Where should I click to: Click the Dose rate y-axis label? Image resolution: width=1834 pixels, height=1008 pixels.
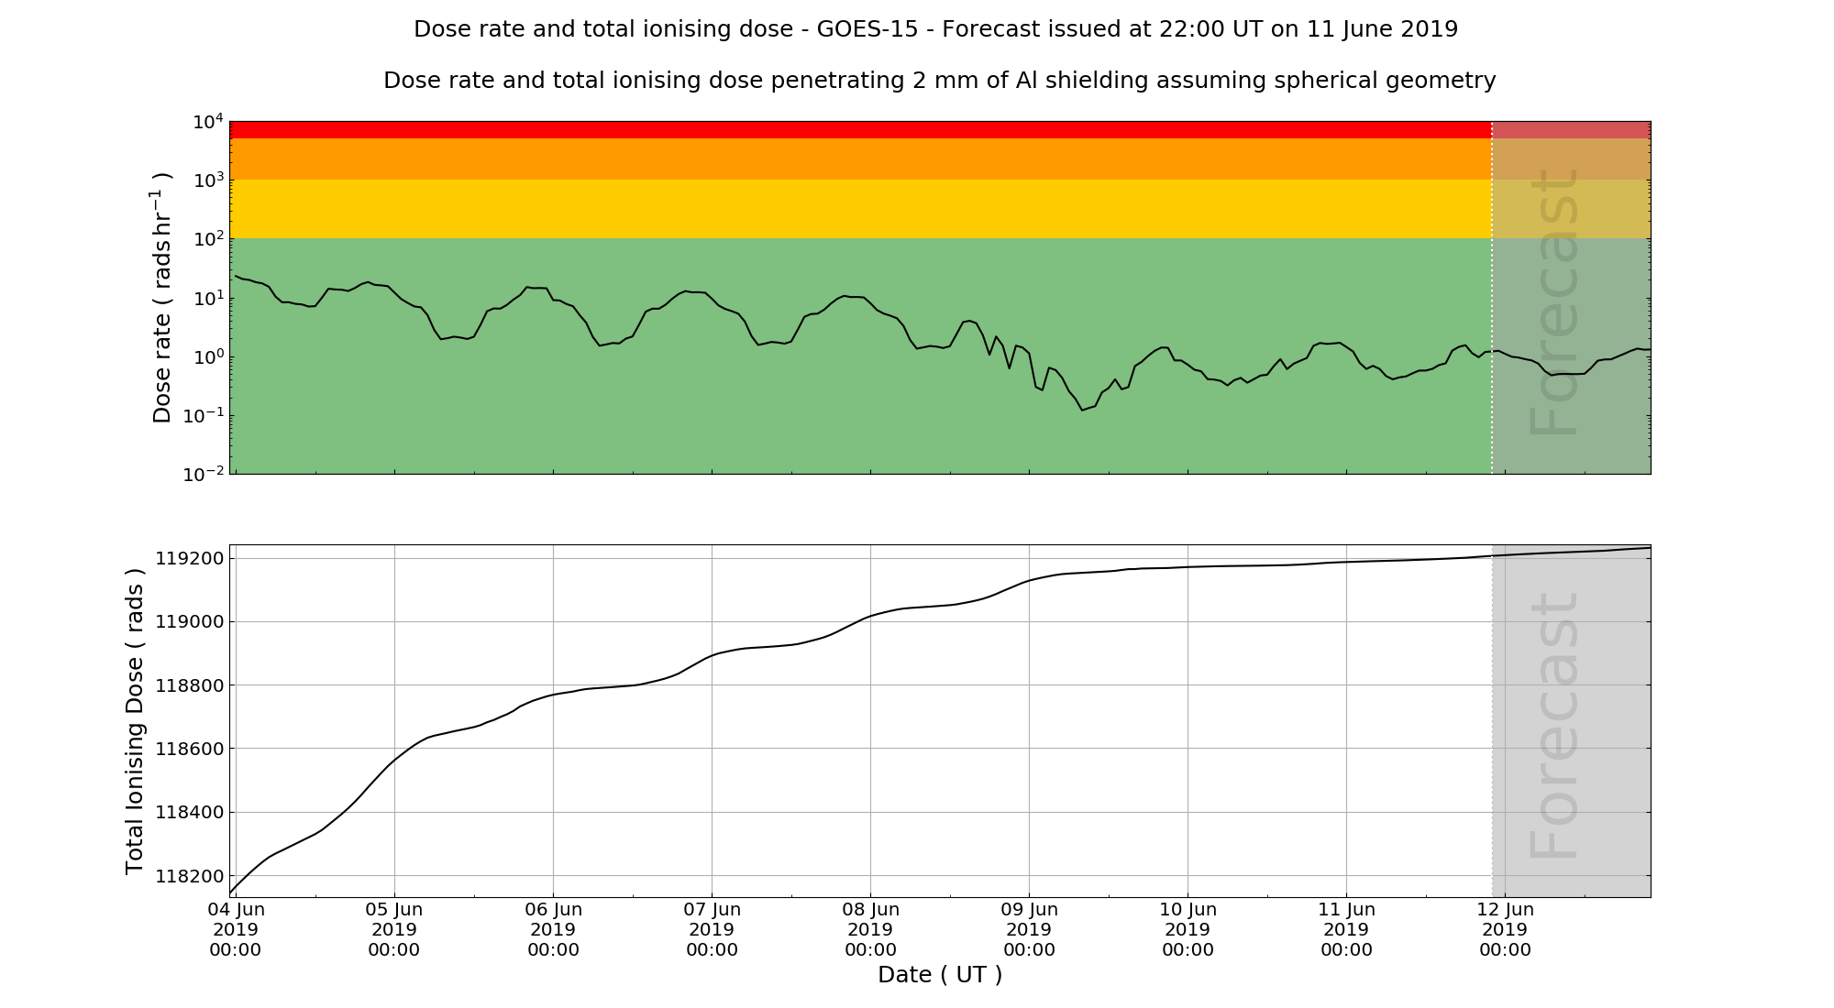point(161,298)
